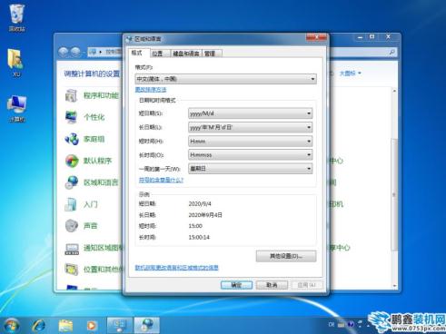Click the 个性化 icon in Control Panel
This screenshot has height=334, width=446.
pos(72,117)
